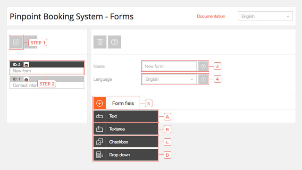Select Drop down from the field menu
The width and height of the screenshot is (302, 170).
pyautogui.click(x=126, y=155)
